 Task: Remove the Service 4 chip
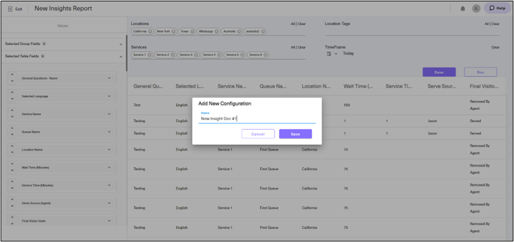coord(219,55)
